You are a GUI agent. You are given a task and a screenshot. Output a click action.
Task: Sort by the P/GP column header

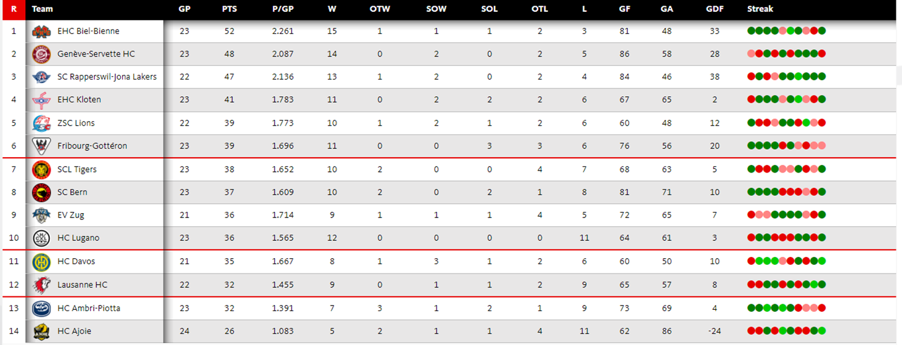click(282, 9)
